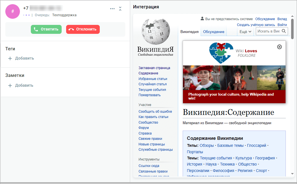297x184 pixels.
Task: Open Техника topic link
Action: 227,164
